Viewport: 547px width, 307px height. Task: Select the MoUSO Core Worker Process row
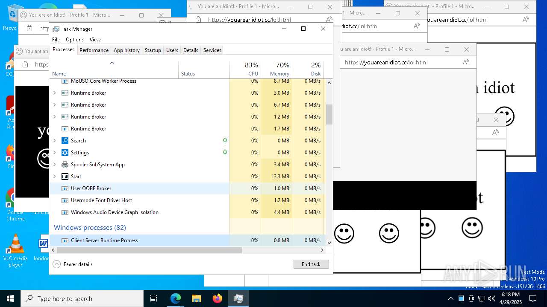187,81
